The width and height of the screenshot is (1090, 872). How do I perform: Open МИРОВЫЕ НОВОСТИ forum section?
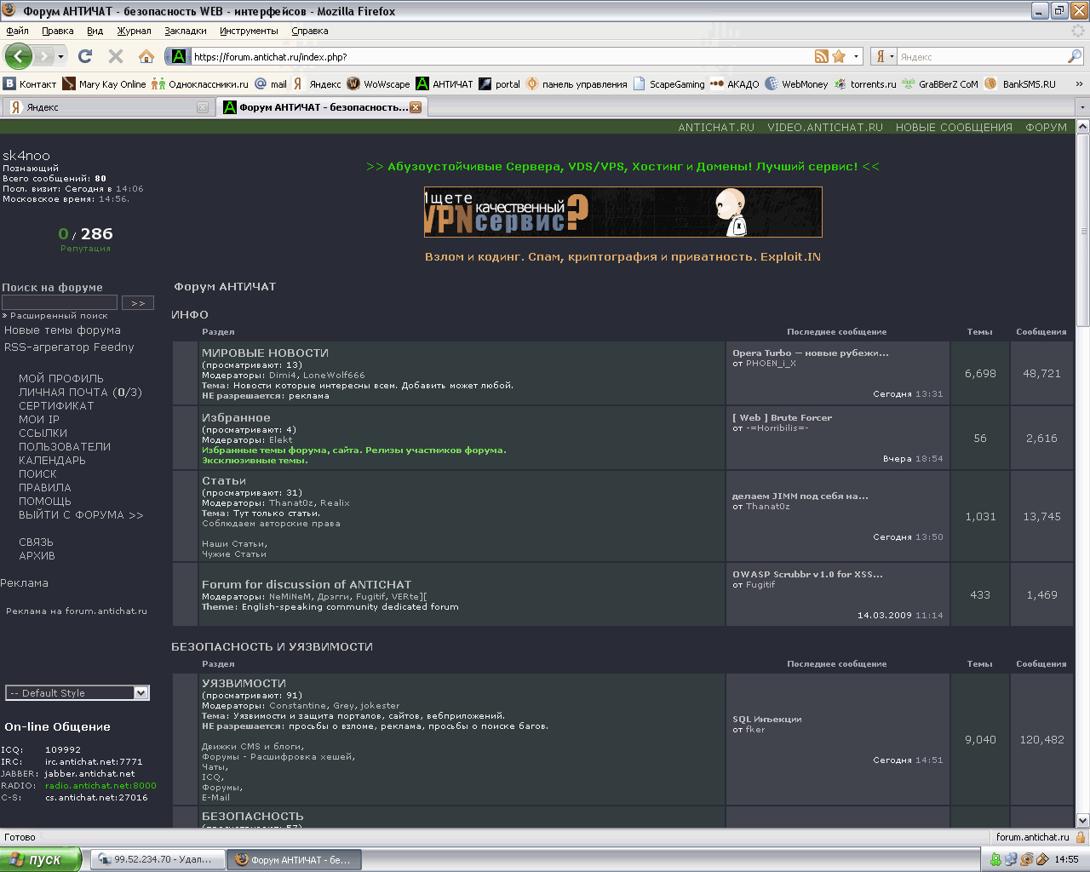[x=265, y=353]
